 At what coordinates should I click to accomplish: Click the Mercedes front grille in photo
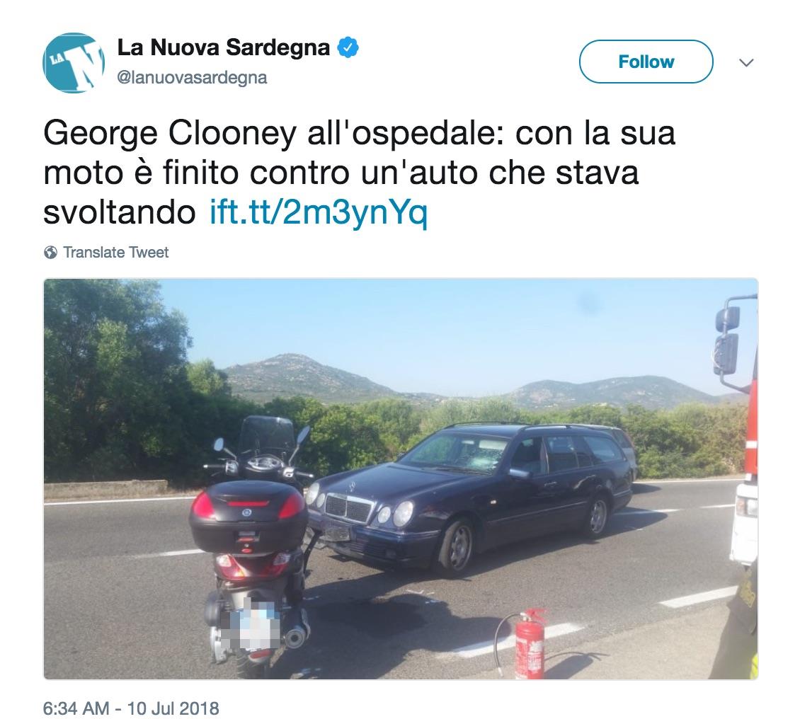coord(351,507)
